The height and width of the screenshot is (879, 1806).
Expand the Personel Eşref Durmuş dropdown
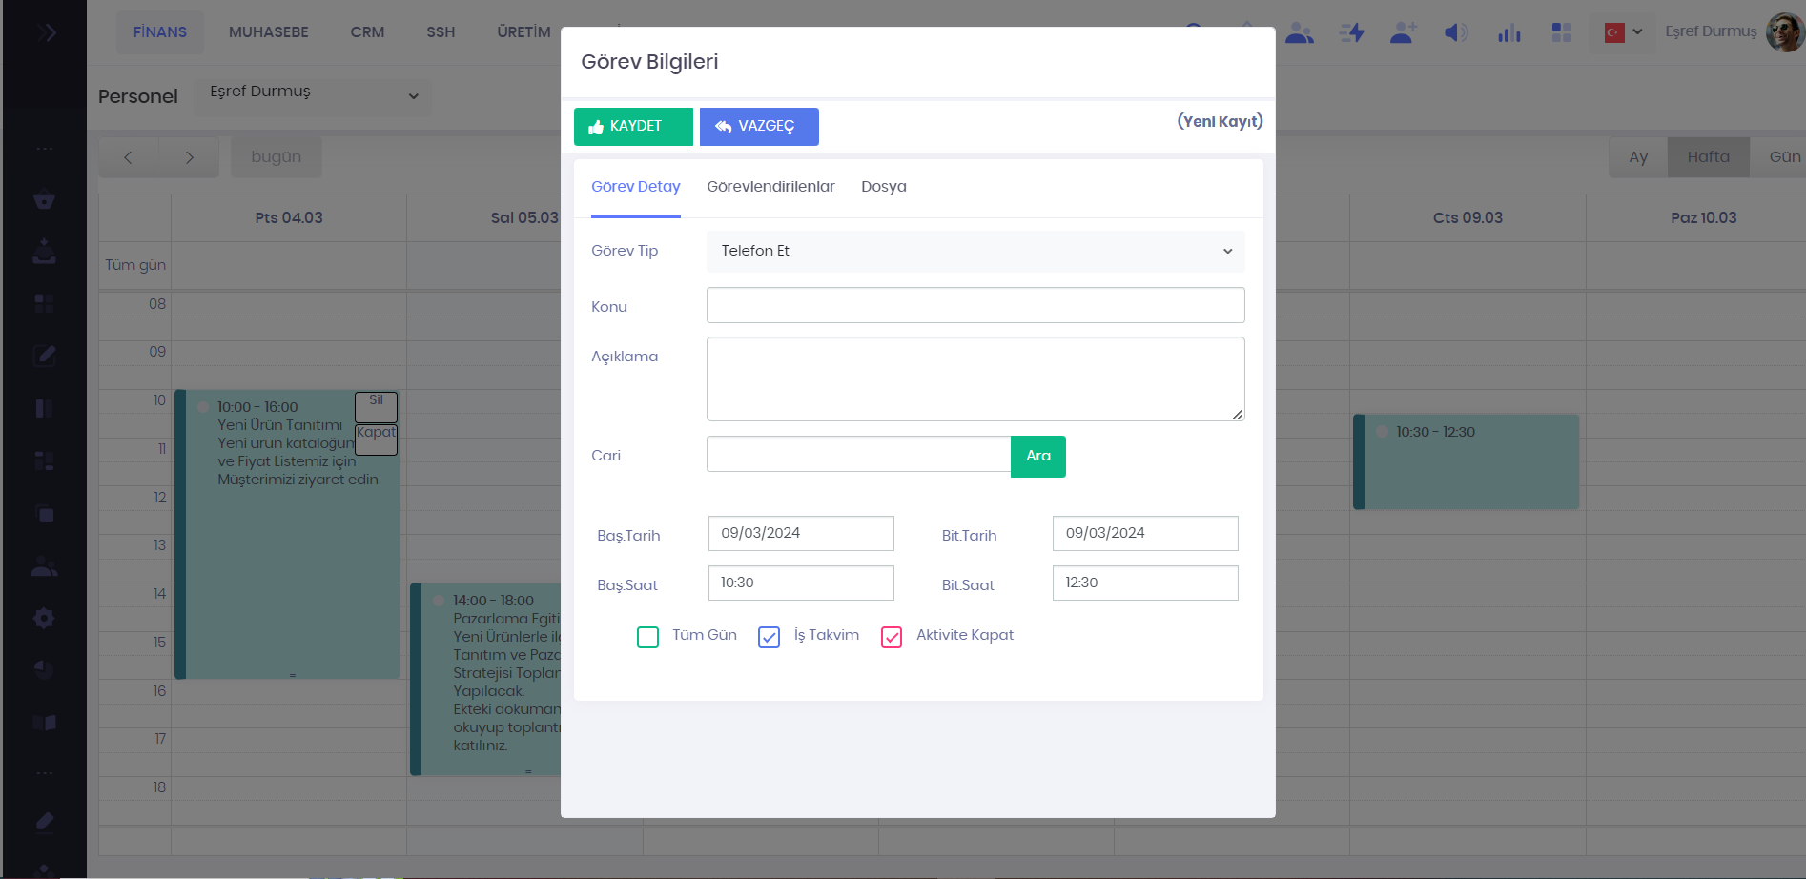tap(313, 96)
